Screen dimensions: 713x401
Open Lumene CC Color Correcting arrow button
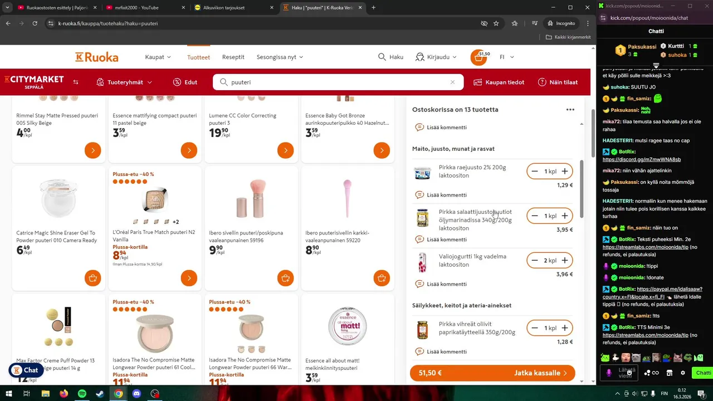[286, 150]
